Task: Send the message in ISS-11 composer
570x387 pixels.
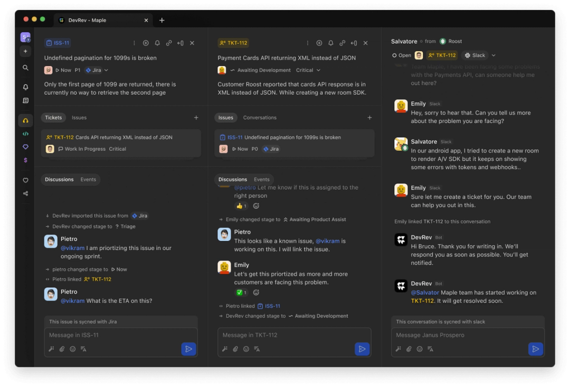Action: 188,349
